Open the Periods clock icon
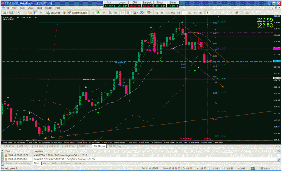 click(x=142, y=13)
